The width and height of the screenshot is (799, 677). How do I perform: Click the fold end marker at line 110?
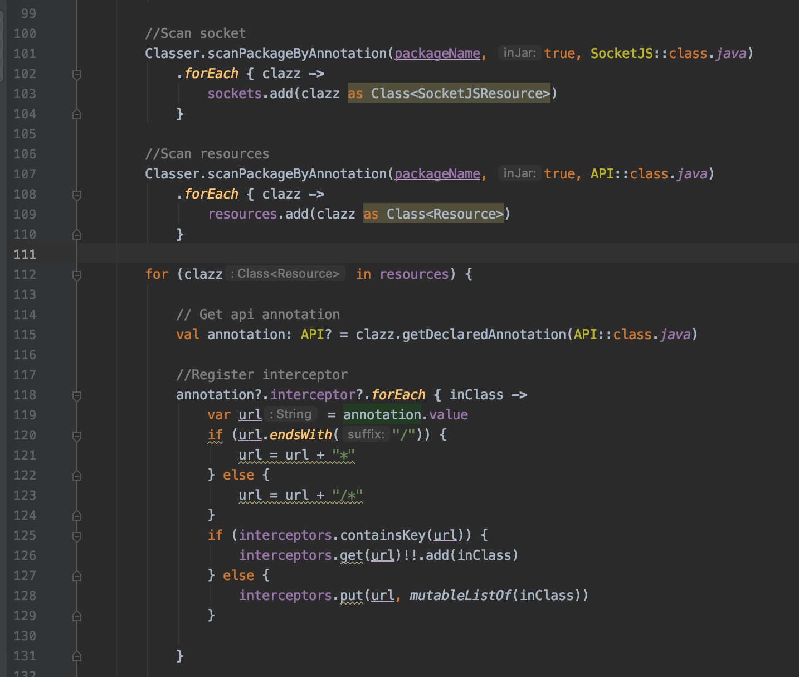[77, 234]
